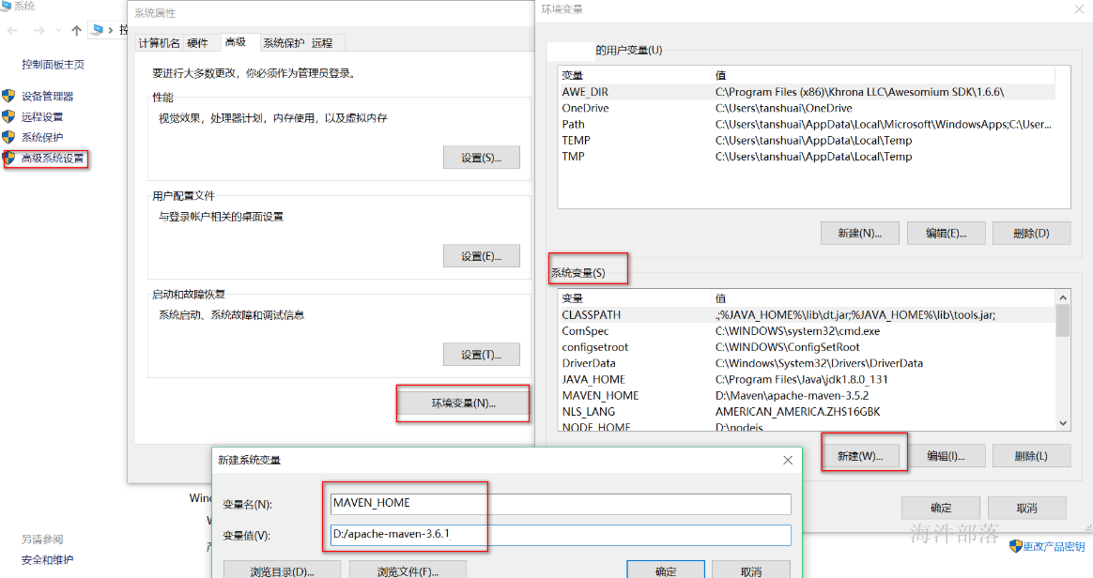
Task: Click shield icon beside 远程设置
Action: 8,116
